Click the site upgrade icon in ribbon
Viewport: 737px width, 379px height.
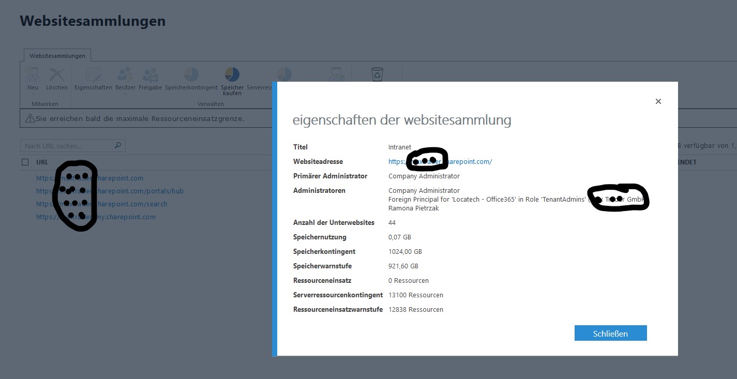click(338, 74)
